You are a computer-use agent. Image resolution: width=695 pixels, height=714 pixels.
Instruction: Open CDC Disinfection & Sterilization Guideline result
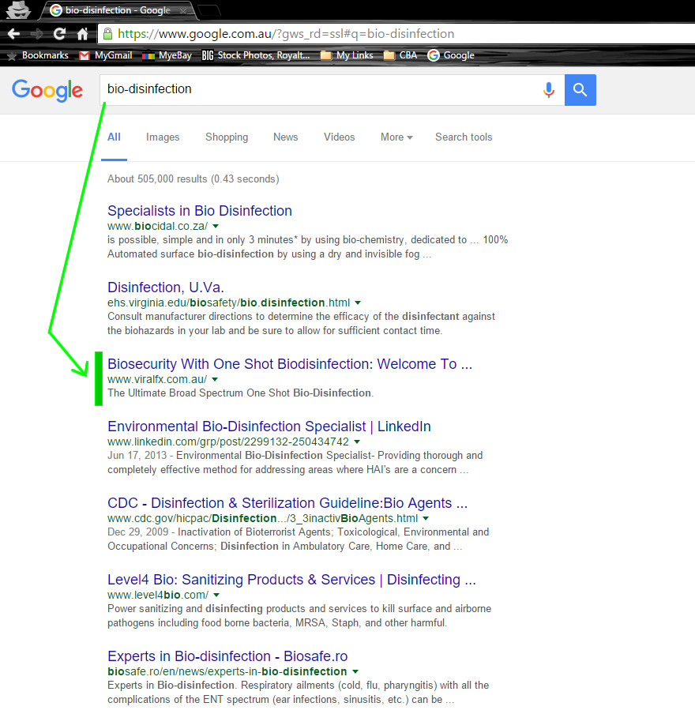tap(287, 502)
